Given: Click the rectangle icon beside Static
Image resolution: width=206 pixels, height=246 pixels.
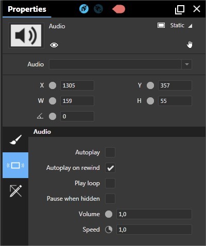Looking at the screenshot, I should pos(161,25).
